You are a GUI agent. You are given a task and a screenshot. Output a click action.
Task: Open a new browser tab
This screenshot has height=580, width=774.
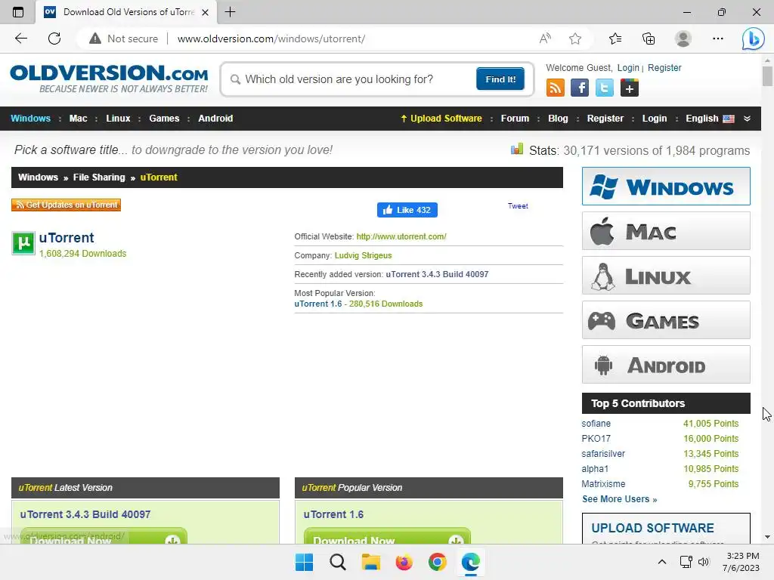(230, 12)
